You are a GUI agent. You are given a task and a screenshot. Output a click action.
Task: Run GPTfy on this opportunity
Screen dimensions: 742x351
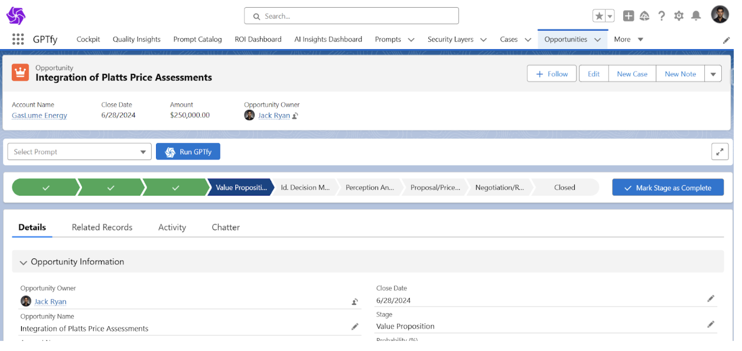(188, 151)
